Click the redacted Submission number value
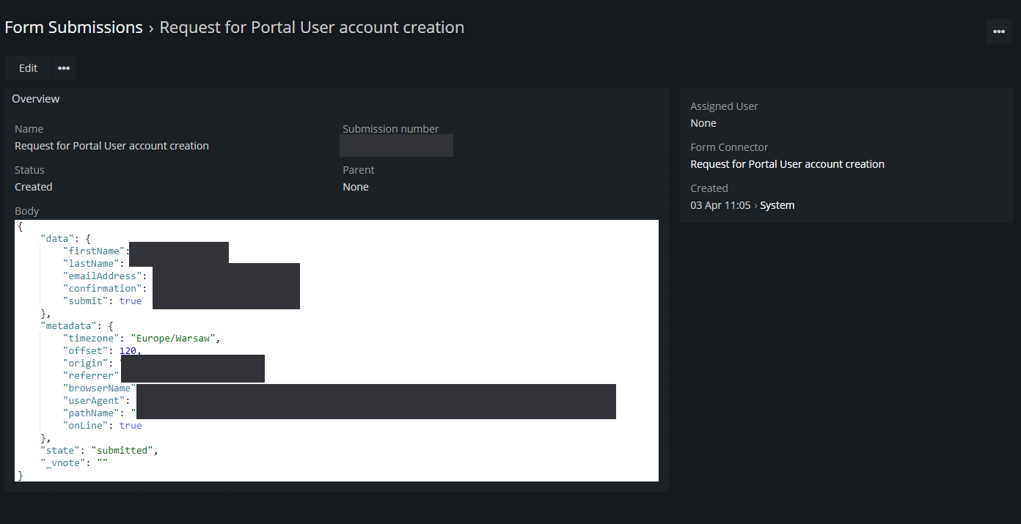Viewport: 1021px width, 524px height. tap(396, 146)
